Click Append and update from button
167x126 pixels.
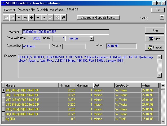pyautogui.click(x=98, y=18)
